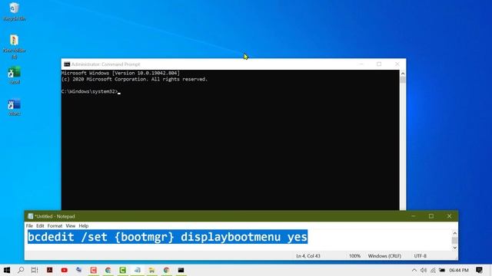This screenshot has height=276, width=492.
Task: Open volume control in system tray
Action: pyautogui.click(x=424, y=270)
